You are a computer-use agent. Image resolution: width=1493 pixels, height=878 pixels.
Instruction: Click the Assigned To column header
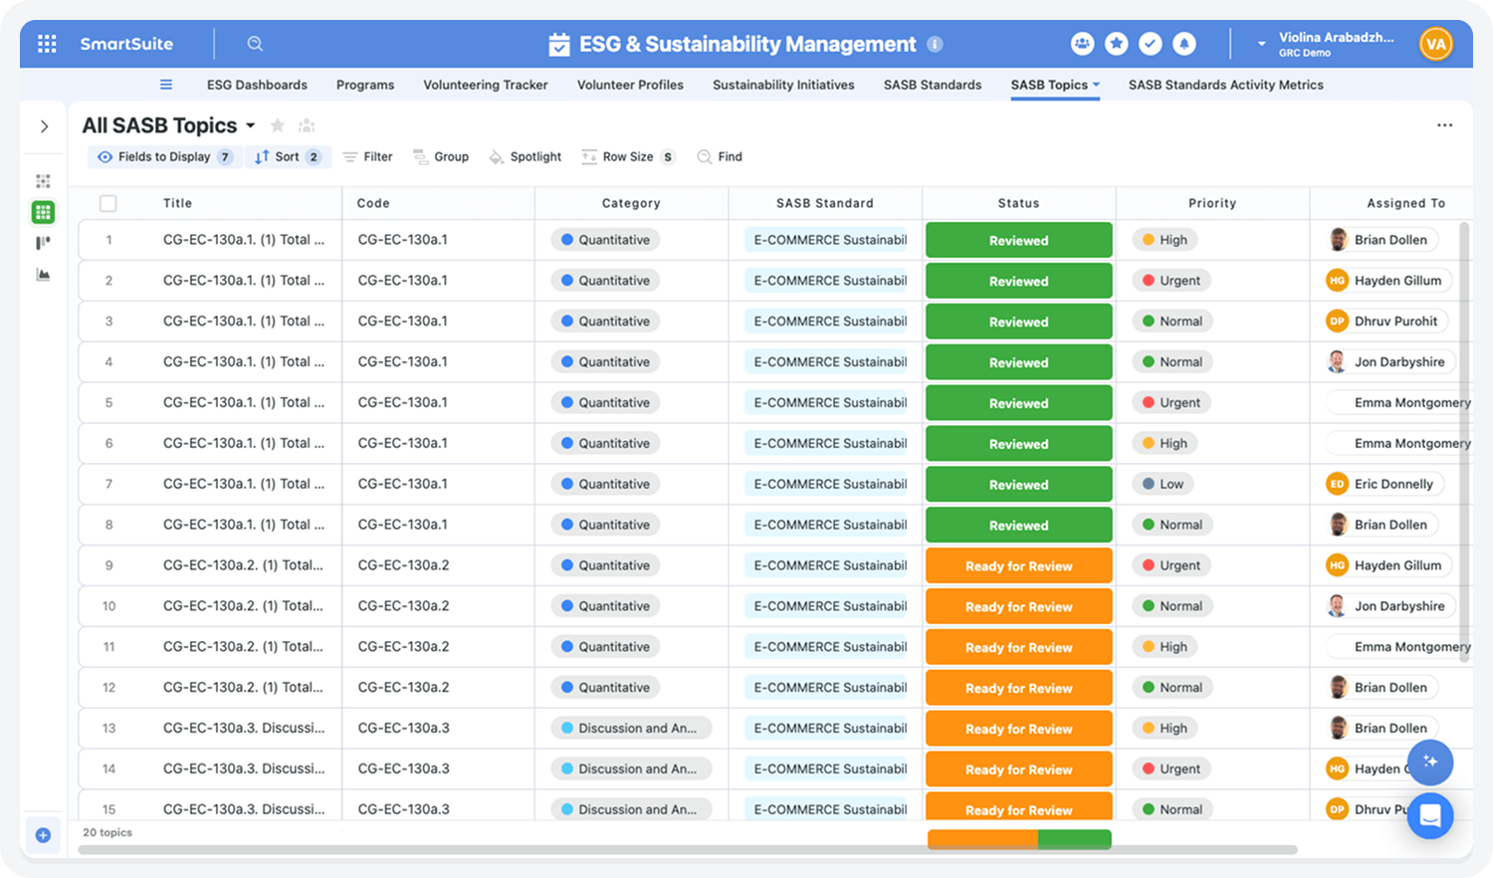[1405, 203]
